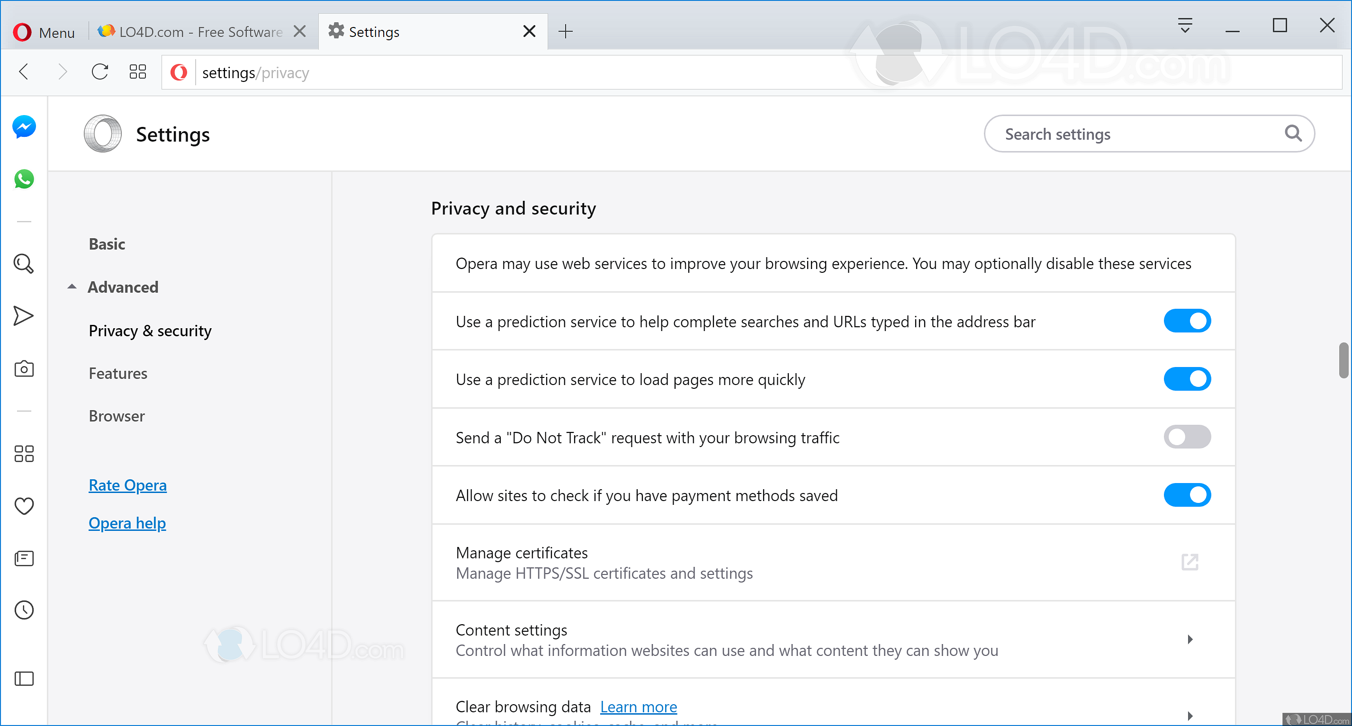
Task: Open Facebook Messenger in the sidebar
Action: pos(24,126)
